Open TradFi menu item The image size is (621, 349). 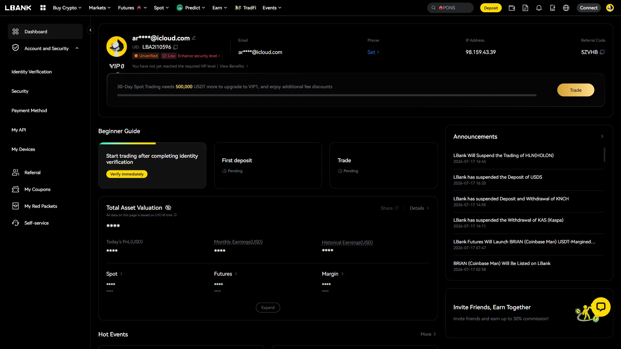tap(245, 8)
